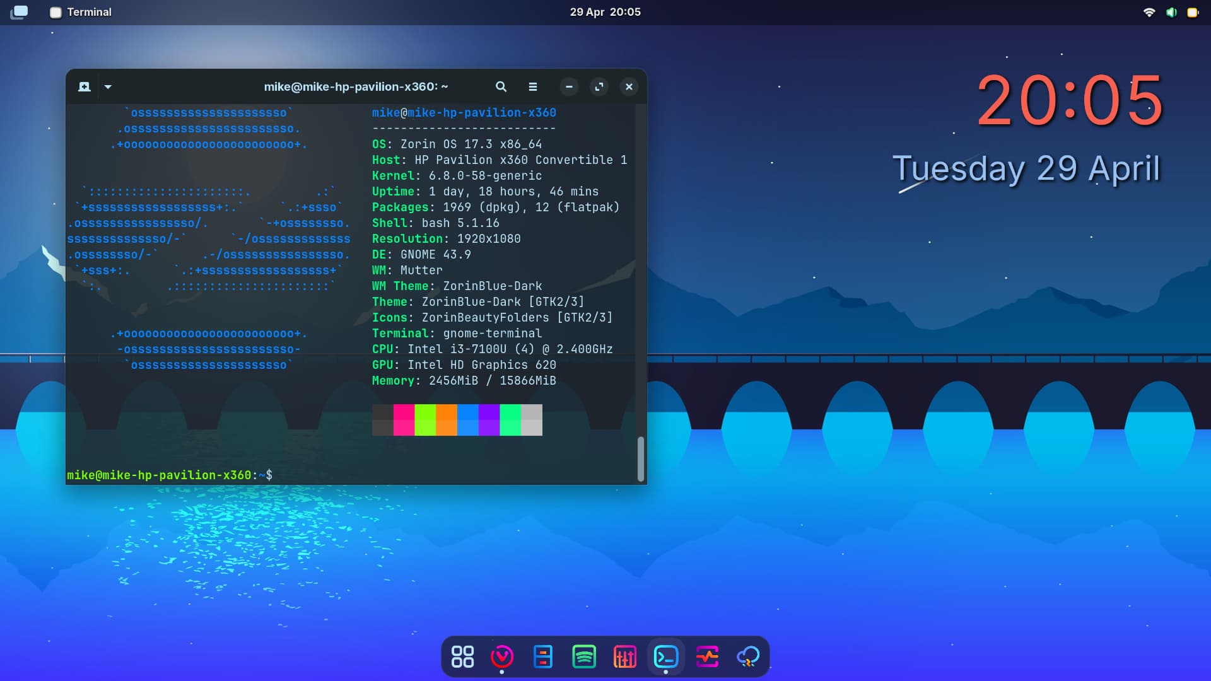
Task: Click the Memory: 2456MiB / 15866MiB line
Action: tap(464, 381)
